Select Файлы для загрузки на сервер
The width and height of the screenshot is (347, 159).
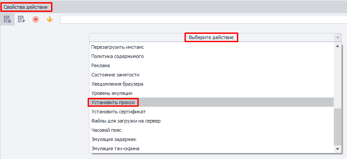point(211,121)
